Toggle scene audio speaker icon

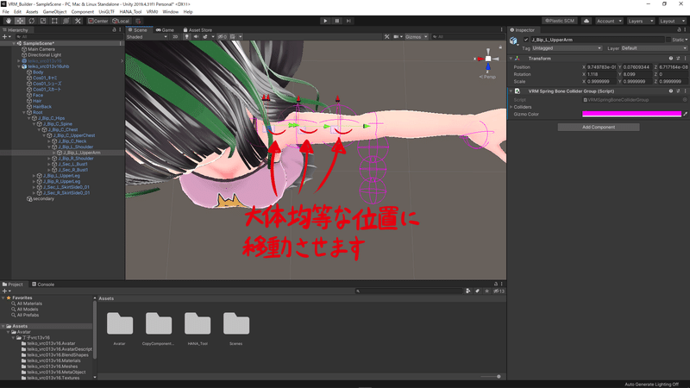[x=196, y=37]
